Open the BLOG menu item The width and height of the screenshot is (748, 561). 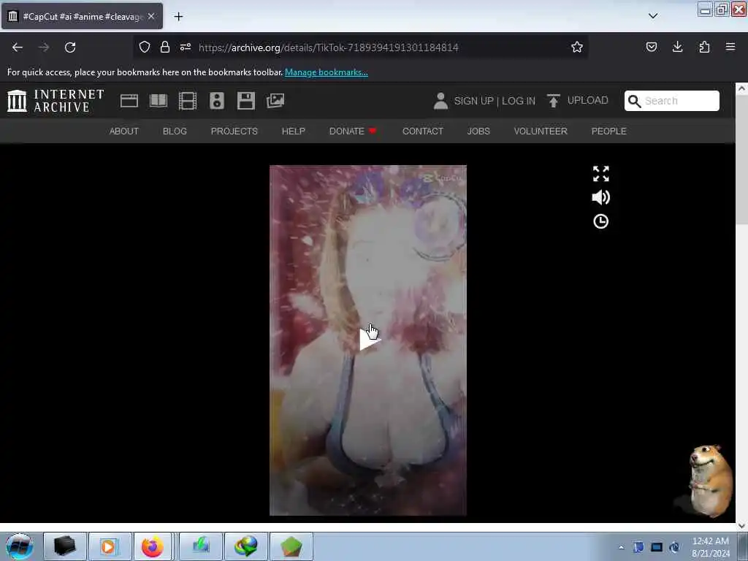175,131
